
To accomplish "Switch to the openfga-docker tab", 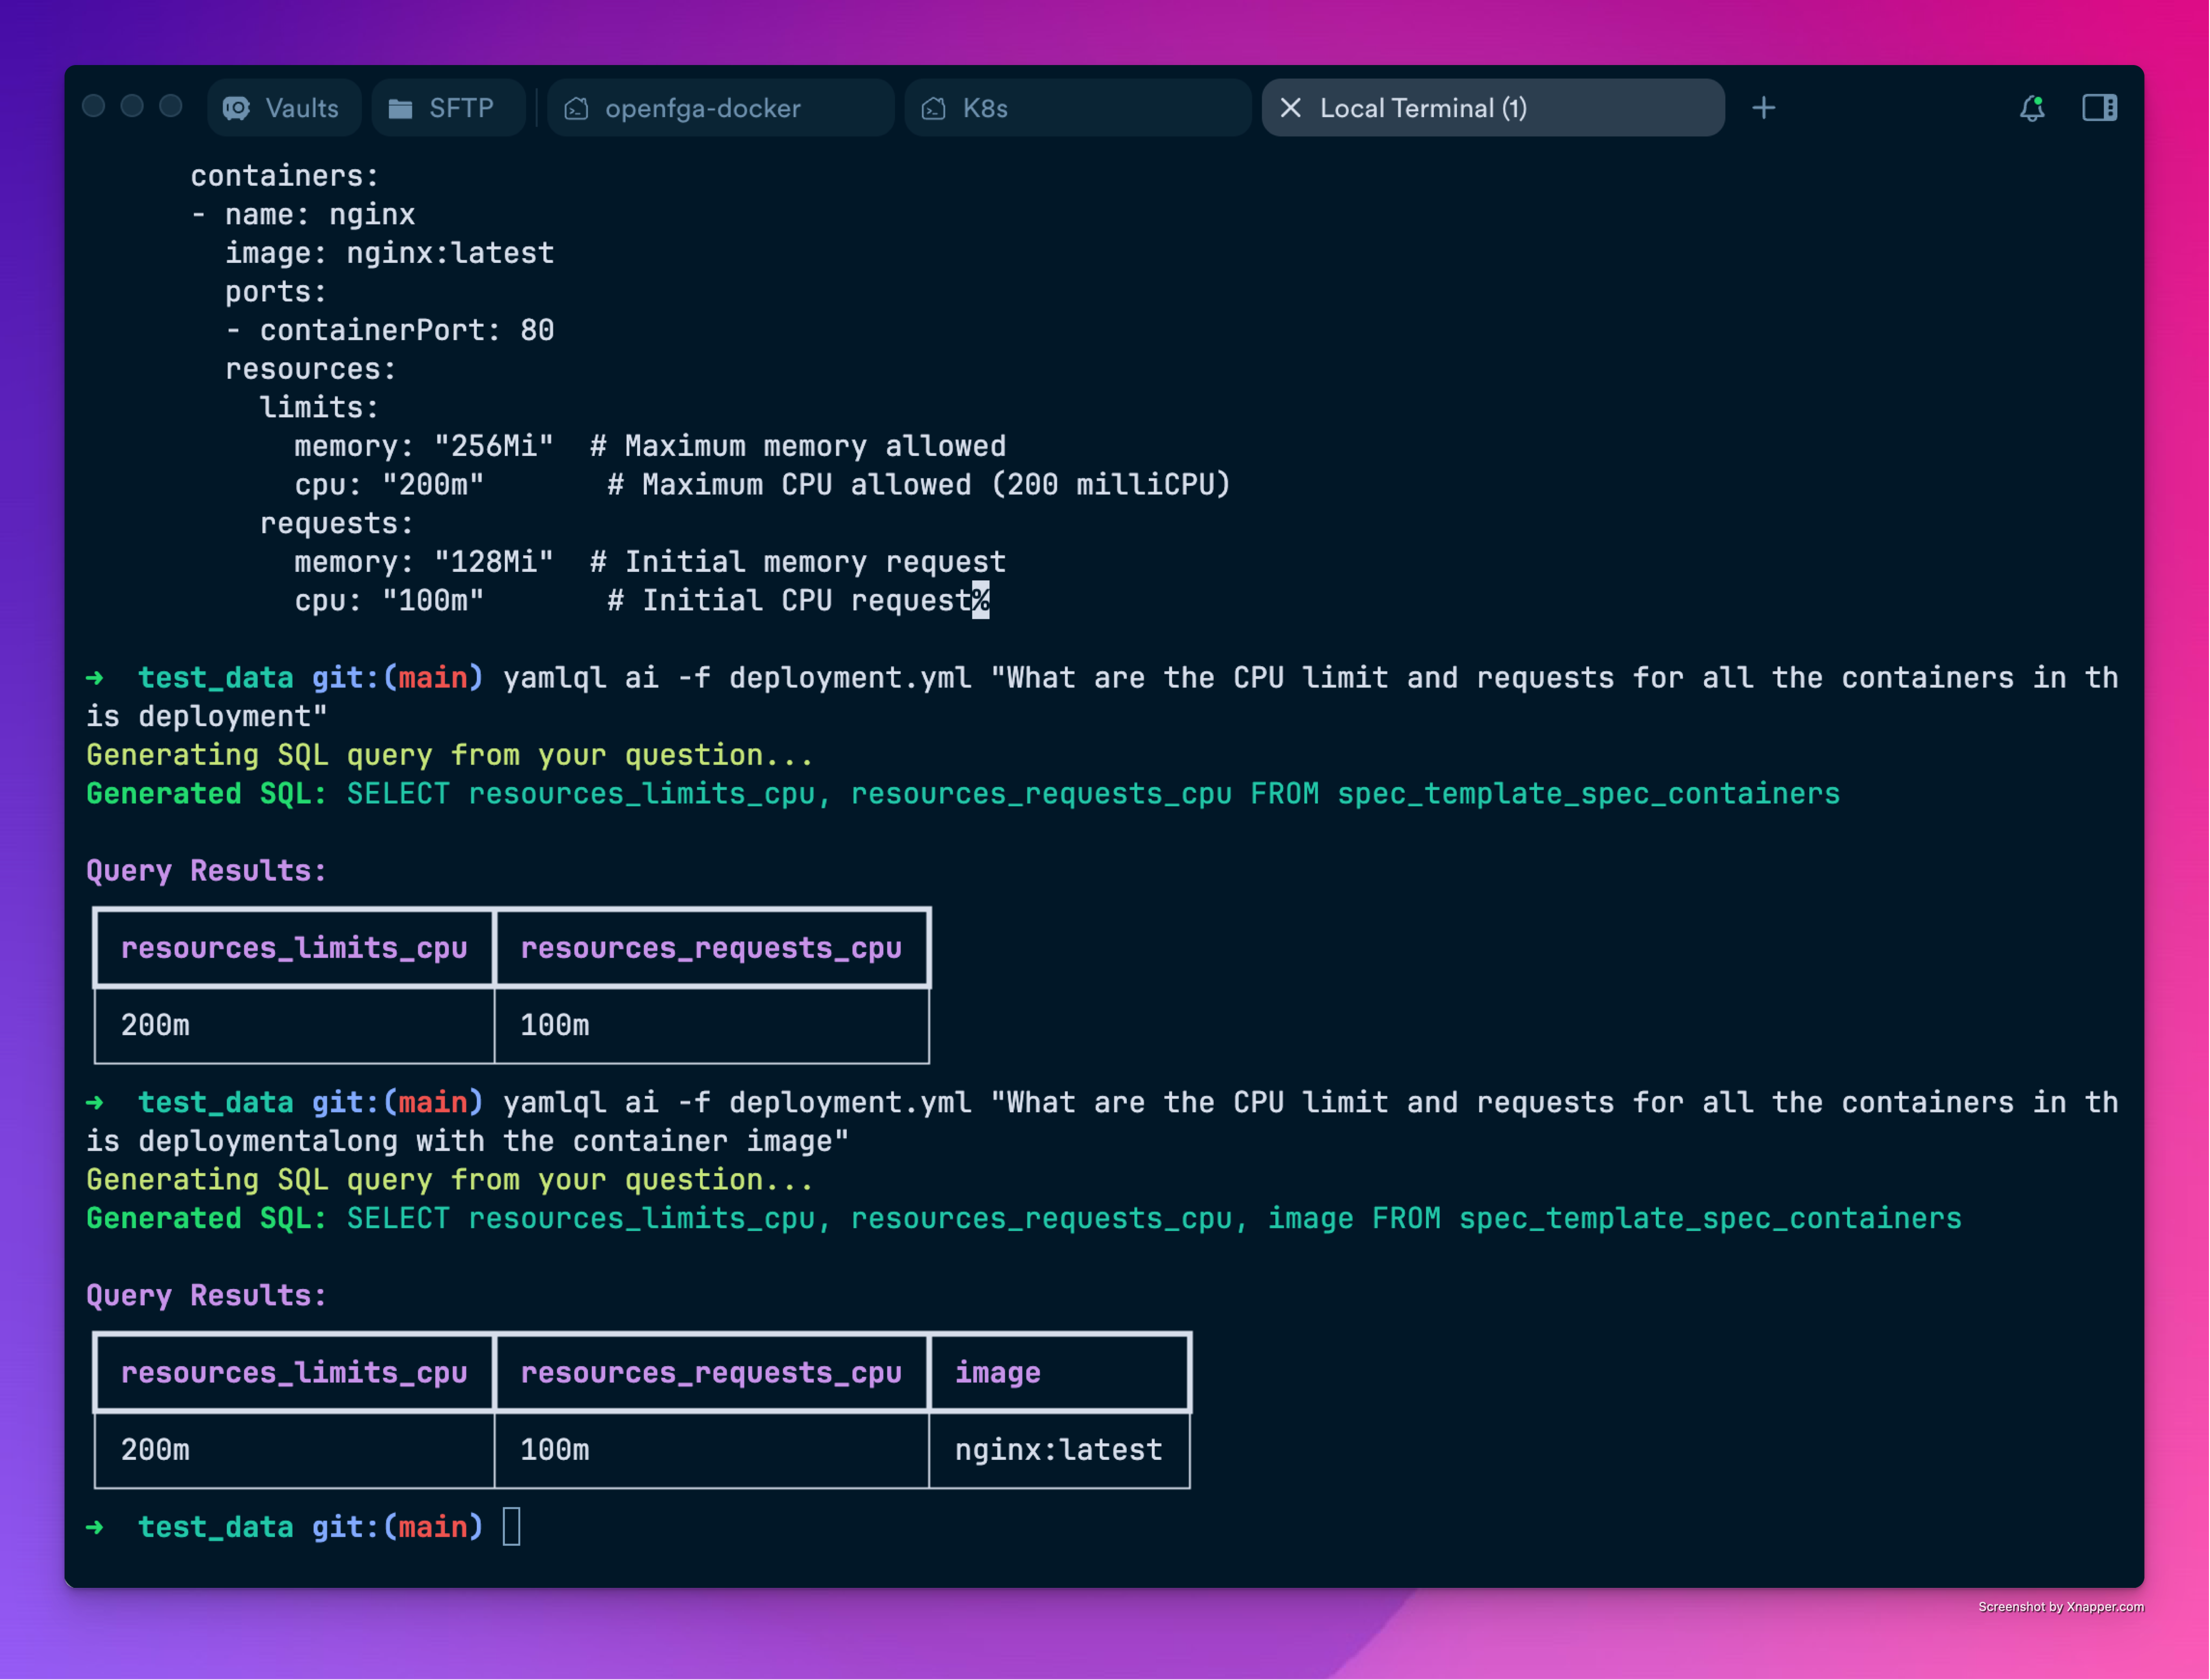I will click(720, 108).
